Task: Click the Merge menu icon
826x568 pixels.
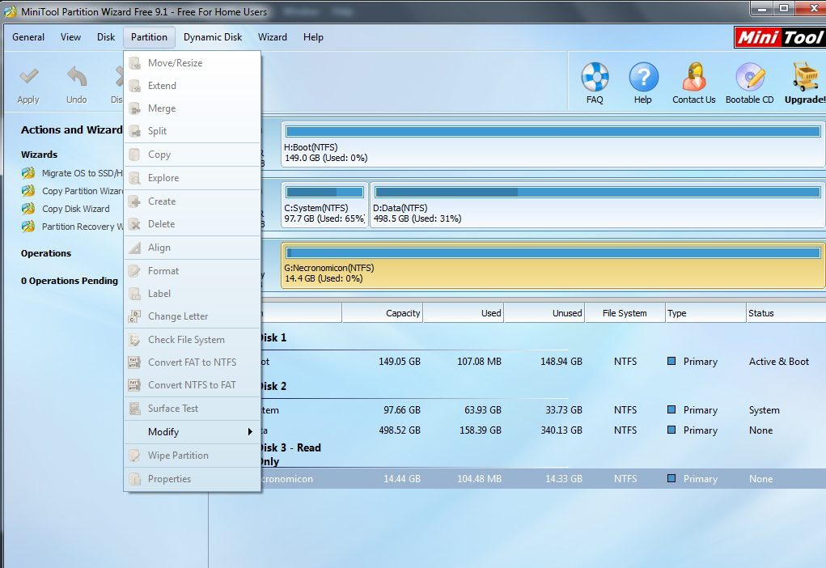Action: point(135,108)
